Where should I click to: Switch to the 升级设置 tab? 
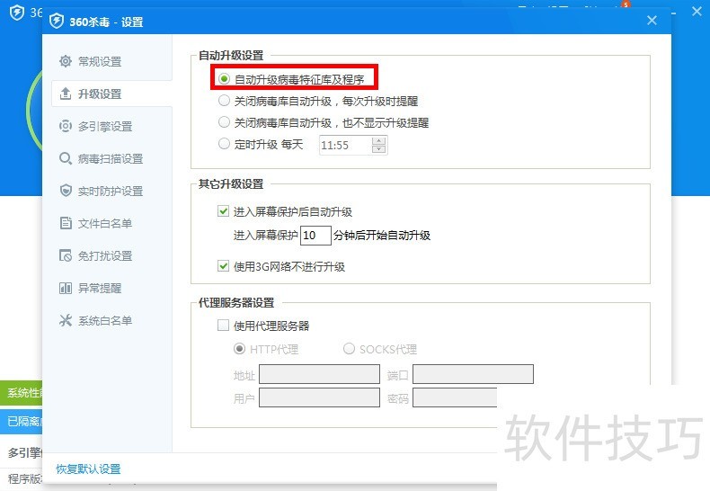click(111, 94)
